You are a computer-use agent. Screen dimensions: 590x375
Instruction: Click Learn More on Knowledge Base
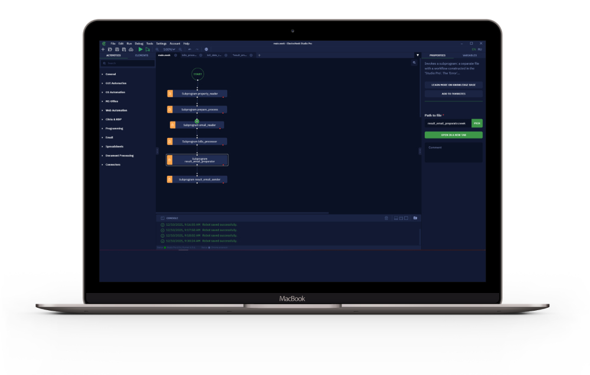(x=453, y=85)
